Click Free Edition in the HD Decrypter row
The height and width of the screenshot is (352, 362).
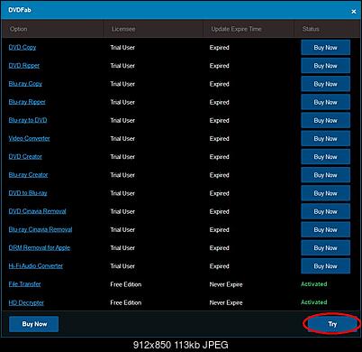pyautogui.click(x=125, y=302)
